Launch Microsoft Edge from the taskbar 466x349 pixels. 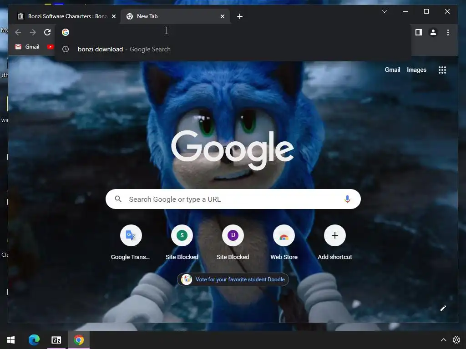point(34,340)
